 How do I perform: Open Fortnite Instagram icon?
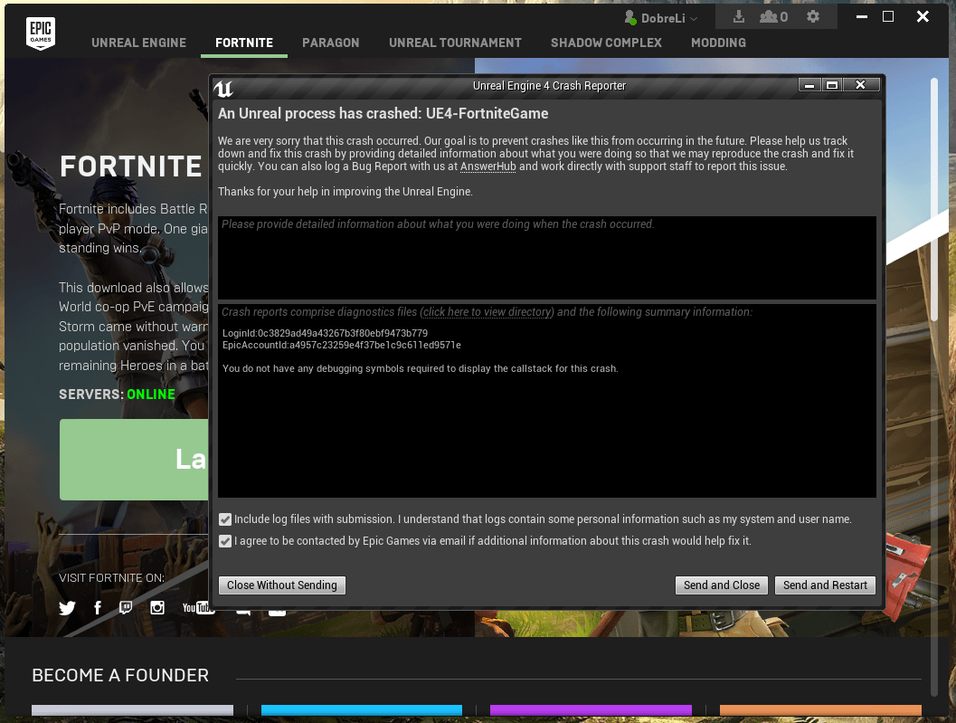(x=157, y=608)
